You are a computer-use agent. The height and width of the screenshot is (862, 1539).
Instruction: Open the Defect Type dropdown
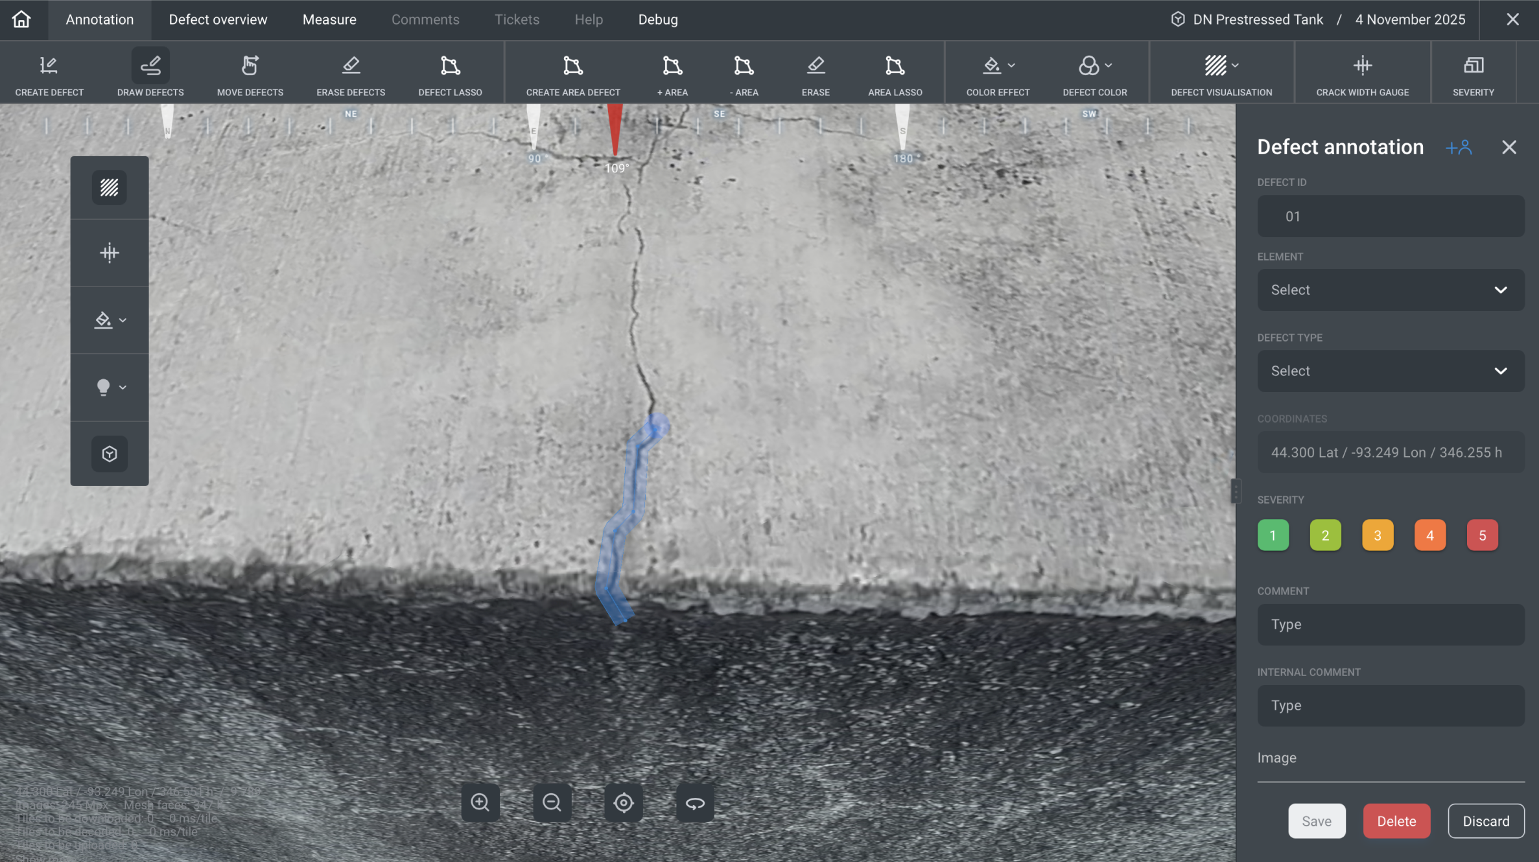(1391, 371)
